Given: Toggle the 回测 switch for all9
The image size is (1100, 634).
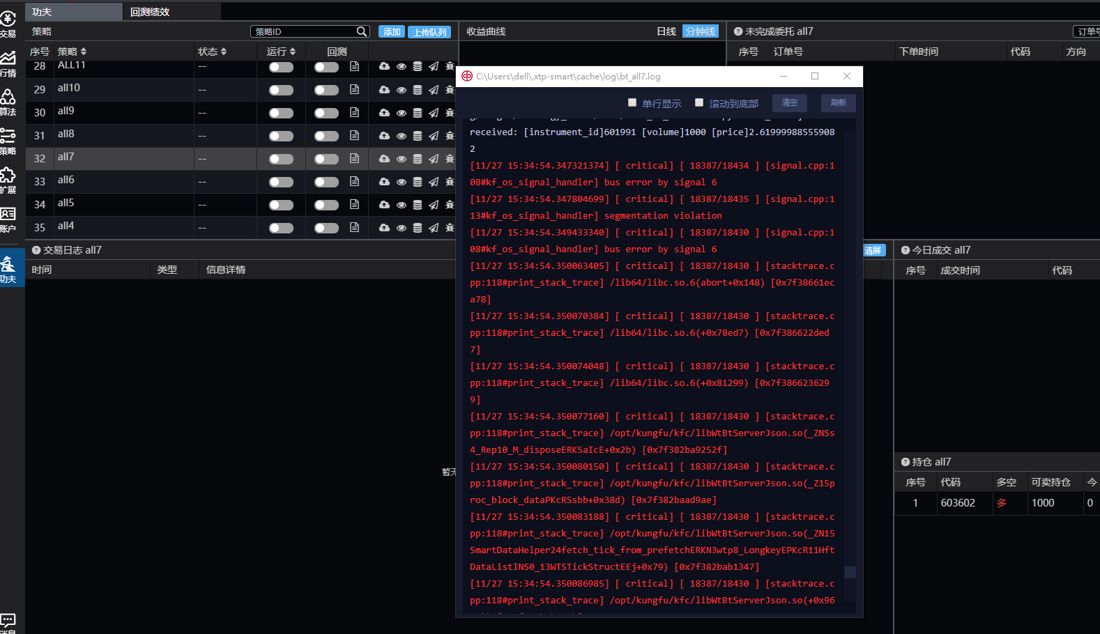Looking at the screenshot, I should click(326, 113).
